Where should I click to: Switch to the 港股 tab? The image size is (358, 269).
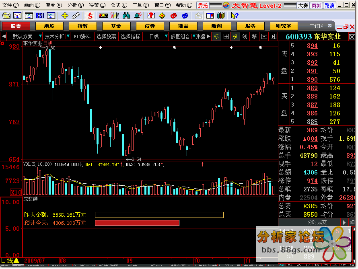pyautogui.click(x=49, y=26)
